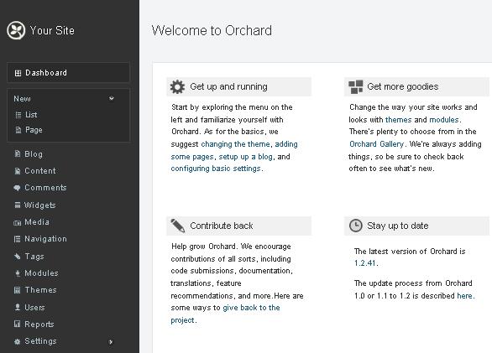Follow the adding some pages link
492x353 pixels.
(x=234, y=150)
